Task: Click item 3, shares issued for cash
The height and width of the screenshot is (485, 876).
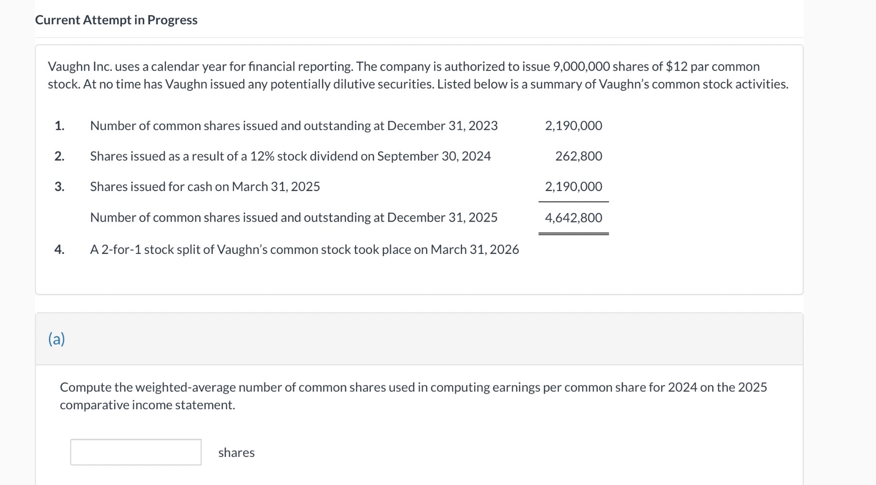Action: 204,186
